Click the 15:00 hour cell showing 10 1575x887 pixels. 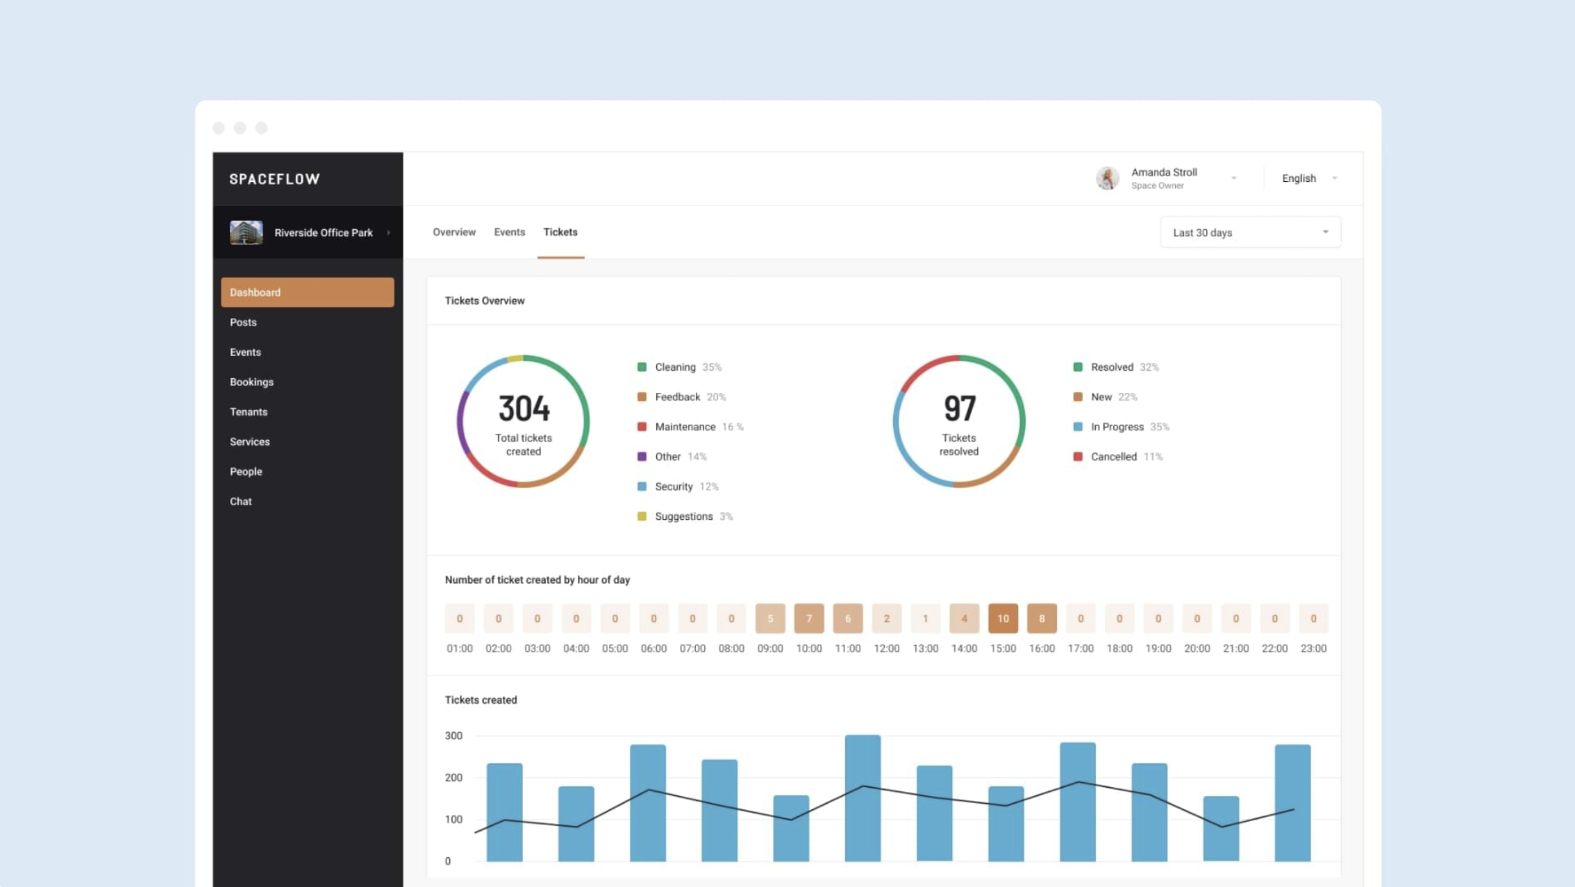[x=1003, y=618]
